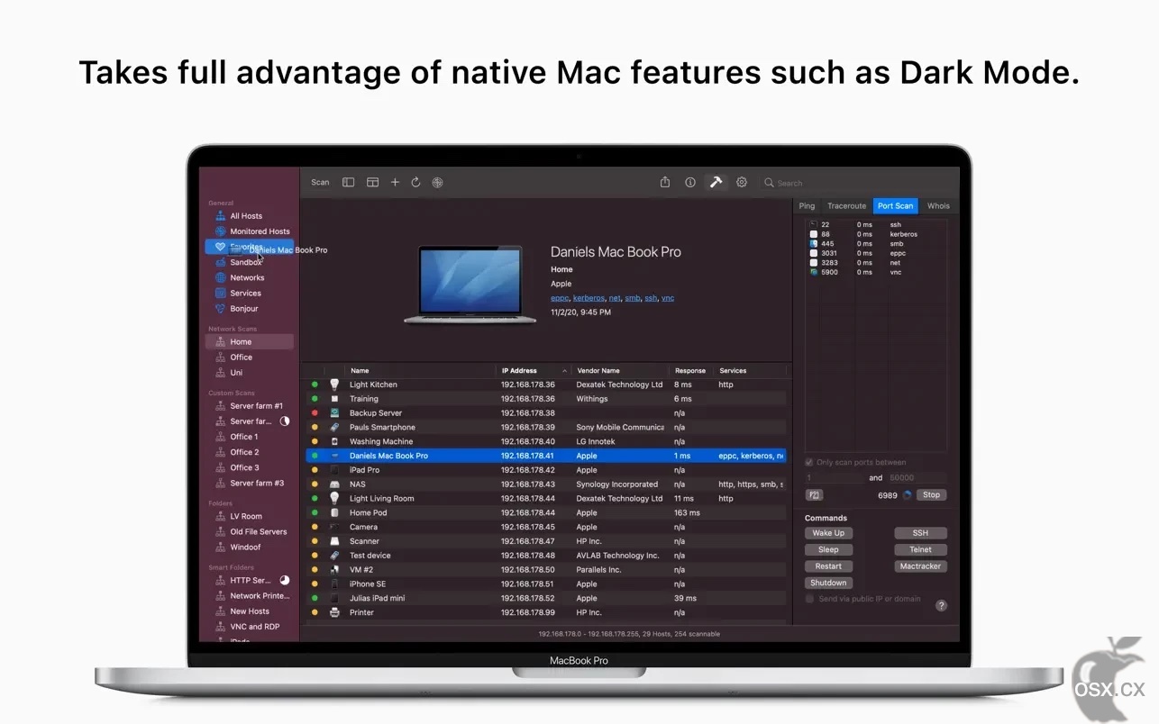The image size is (1159, 724).
Task: Click the Washing Machine device icon
Action: [334, 441]
